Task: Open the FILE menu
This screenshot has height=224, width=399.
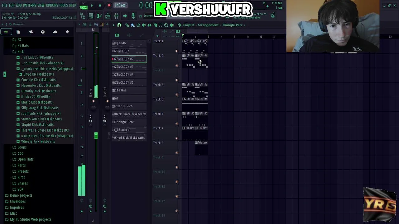Action: [5, 6]
